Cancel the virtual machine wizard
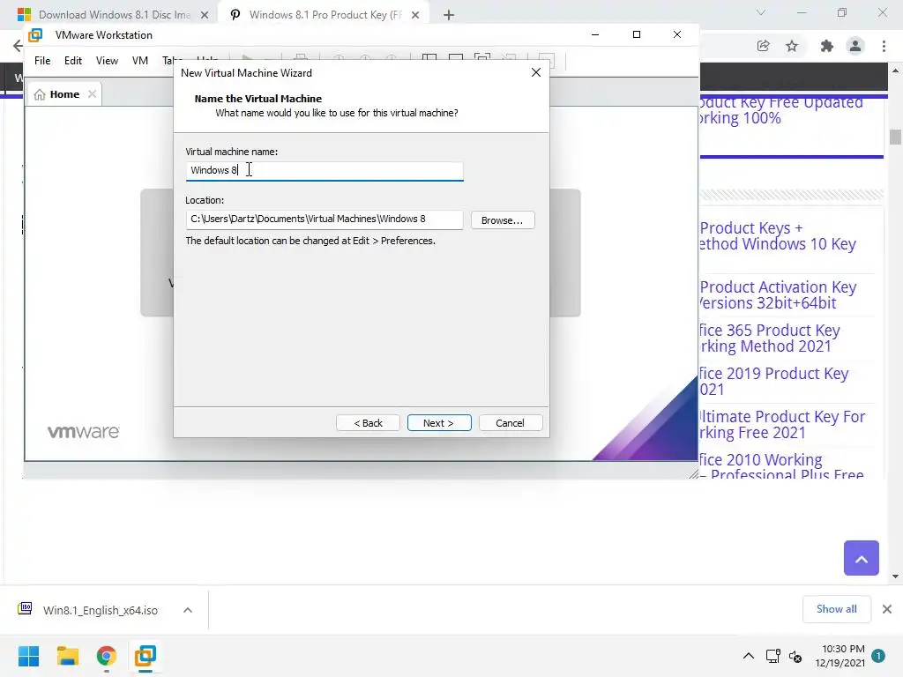This screenshot has width=903, height=677. point(511,423)
